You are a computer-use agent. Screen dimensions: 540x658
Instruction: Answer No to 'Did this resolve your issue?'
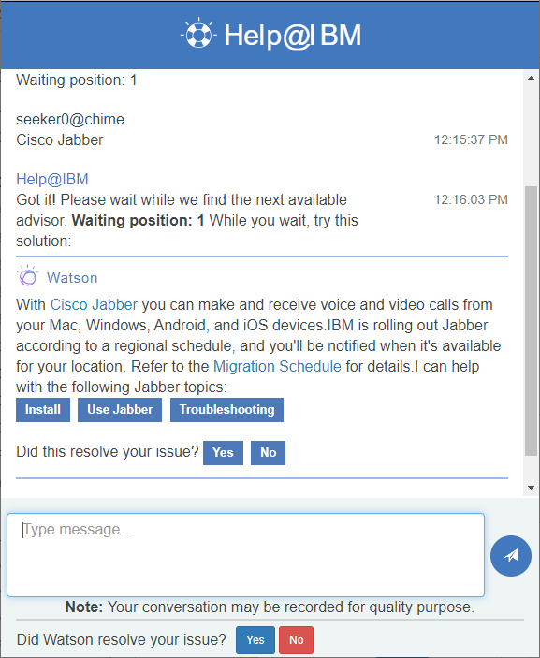tap(268, 453)
